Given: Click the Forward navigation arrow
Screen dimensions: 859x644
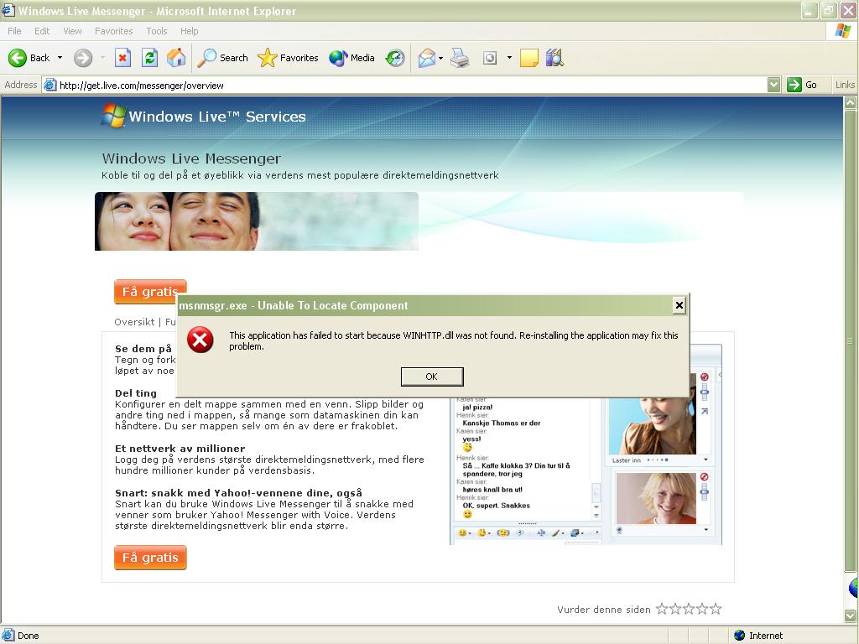Looking at the screenshot, I should 83,58.
